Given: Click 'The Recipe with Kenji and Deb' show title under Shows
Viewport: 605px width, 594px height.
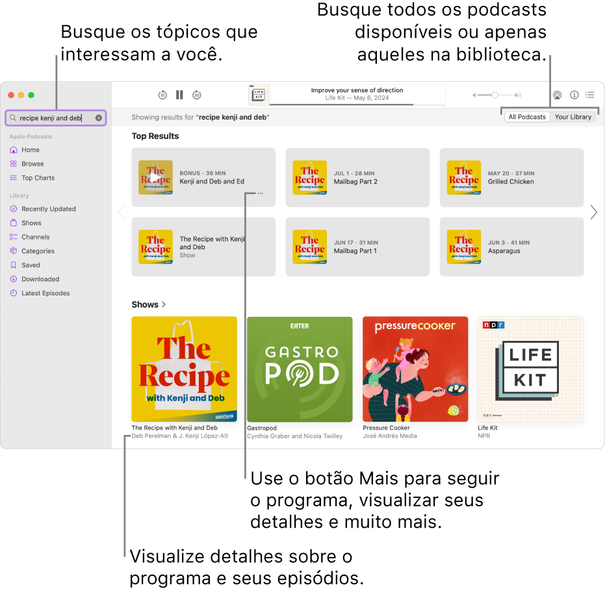Looking at the screenshot, I should 174,428.
